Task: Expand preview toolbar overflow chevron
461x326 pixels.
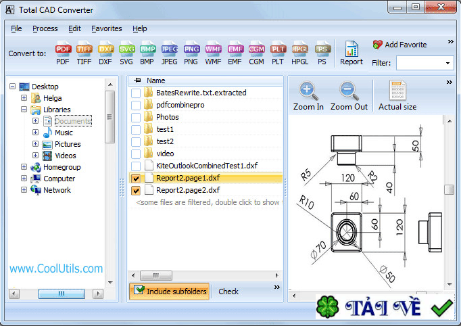Action: tap(450, 82)
